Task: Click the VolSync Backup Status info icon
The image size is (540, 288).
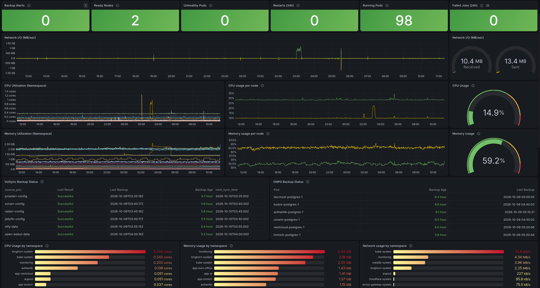Action: coord(42,182)
